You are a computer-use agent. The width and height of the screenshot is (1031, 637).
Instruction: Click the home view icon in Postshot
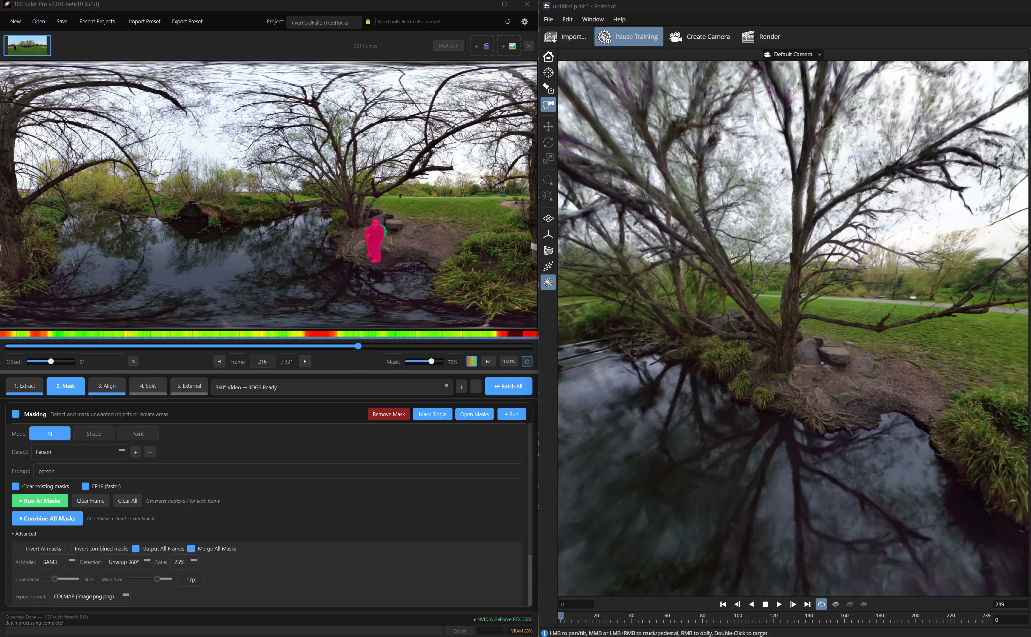tap(548, 56)
